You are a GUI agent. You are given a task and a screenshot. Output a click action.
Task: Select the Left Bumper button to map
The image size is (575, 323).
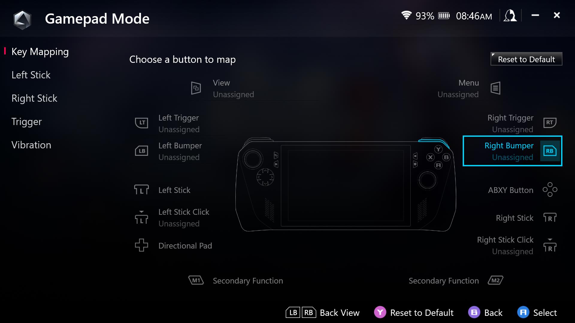179,151
